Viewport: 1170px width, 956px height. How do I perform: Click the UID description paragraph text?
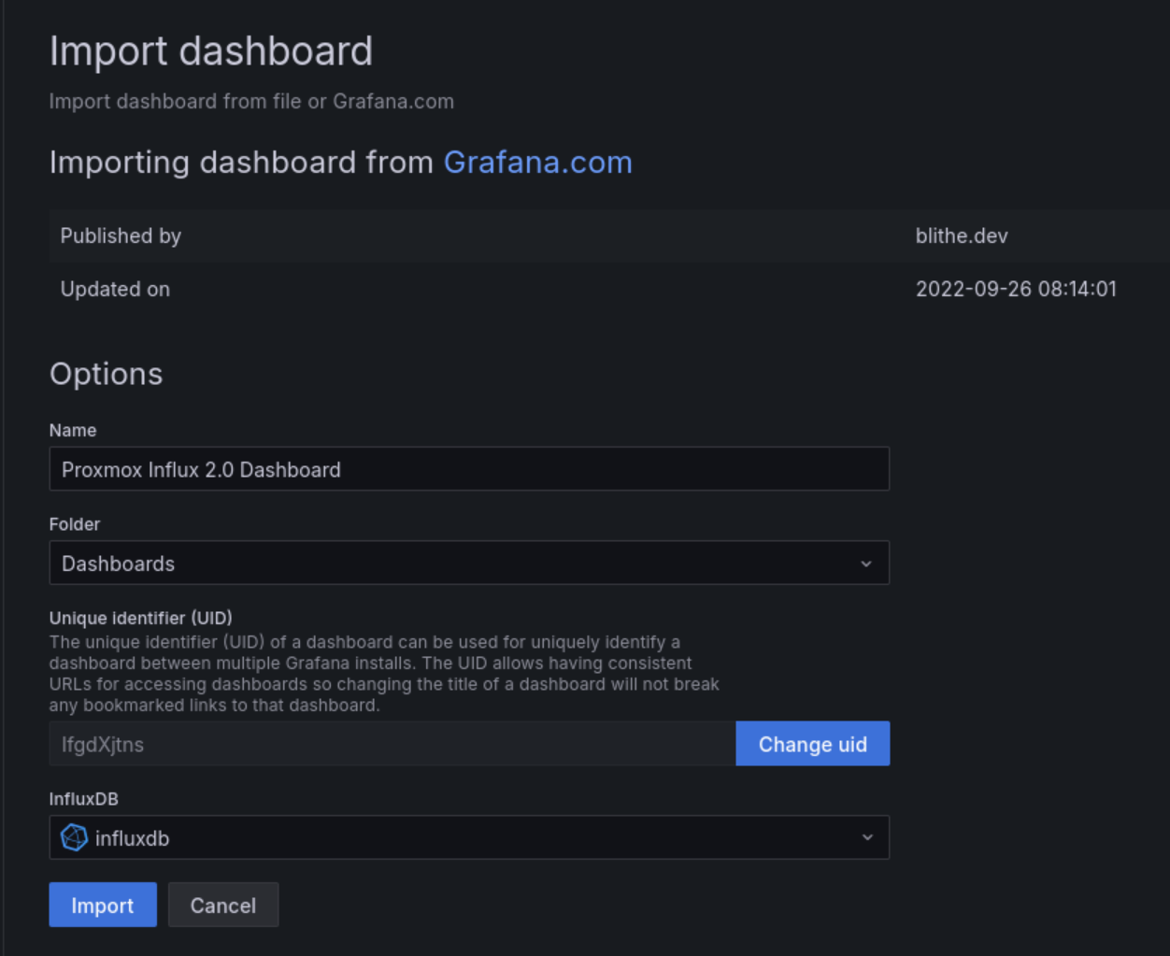coord(383,674)
